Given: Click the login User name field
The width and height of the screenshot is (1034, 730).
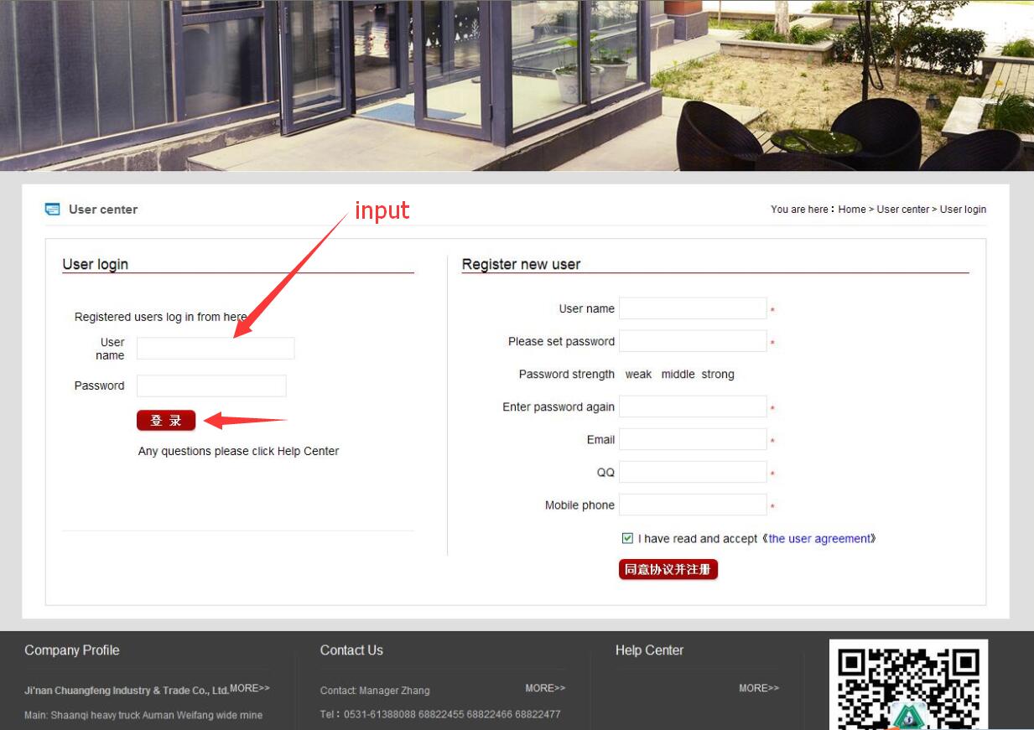Looking at the screenshot, I should (216, 349).
